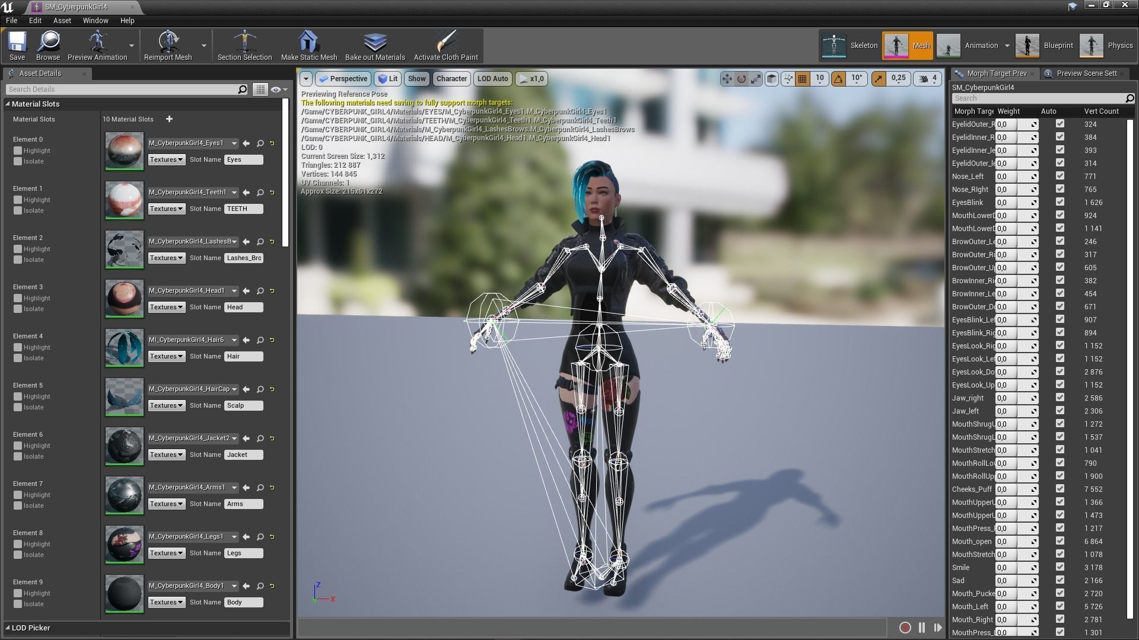The height and width of the screenshot is (640, 1139).
Task: Reset Head material to default
Action: click(x=272, y=291)
